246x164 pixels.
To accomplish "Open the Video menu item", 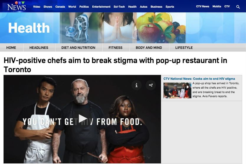I will pos(37,7).
